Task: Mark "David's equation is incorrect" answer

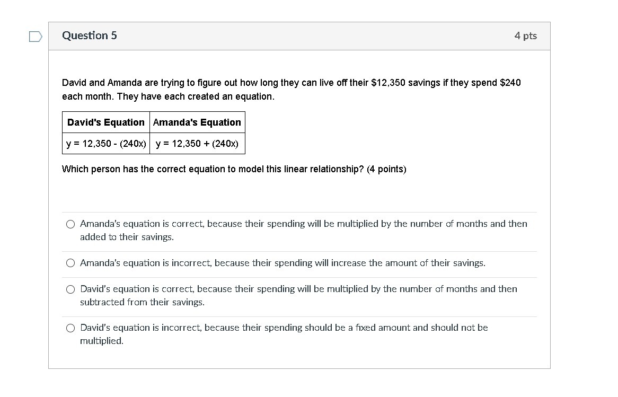Action: [x=70, y=328]
